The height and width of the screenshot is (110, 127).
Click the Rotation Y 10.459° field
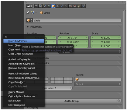click(x=73, y=42)
